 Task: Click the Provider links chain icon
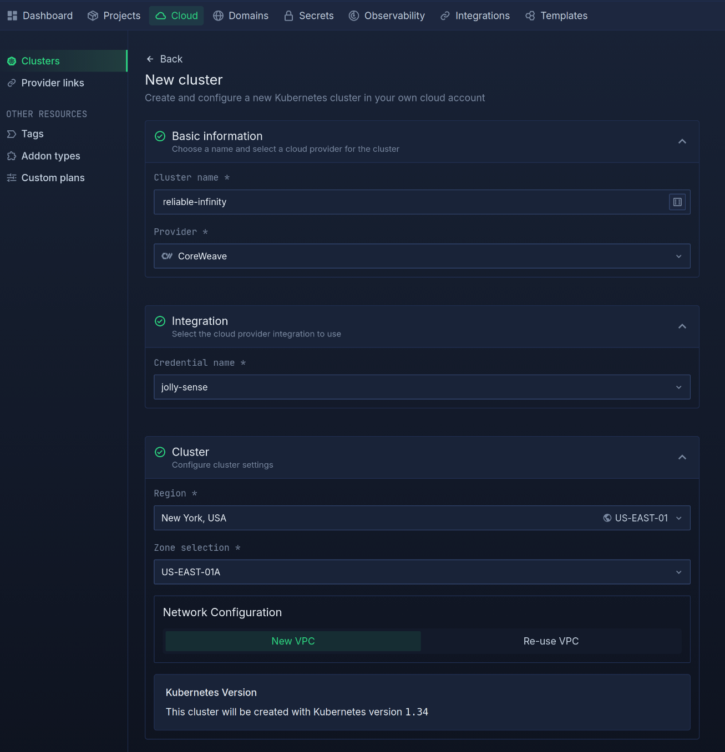pos(12,83)
